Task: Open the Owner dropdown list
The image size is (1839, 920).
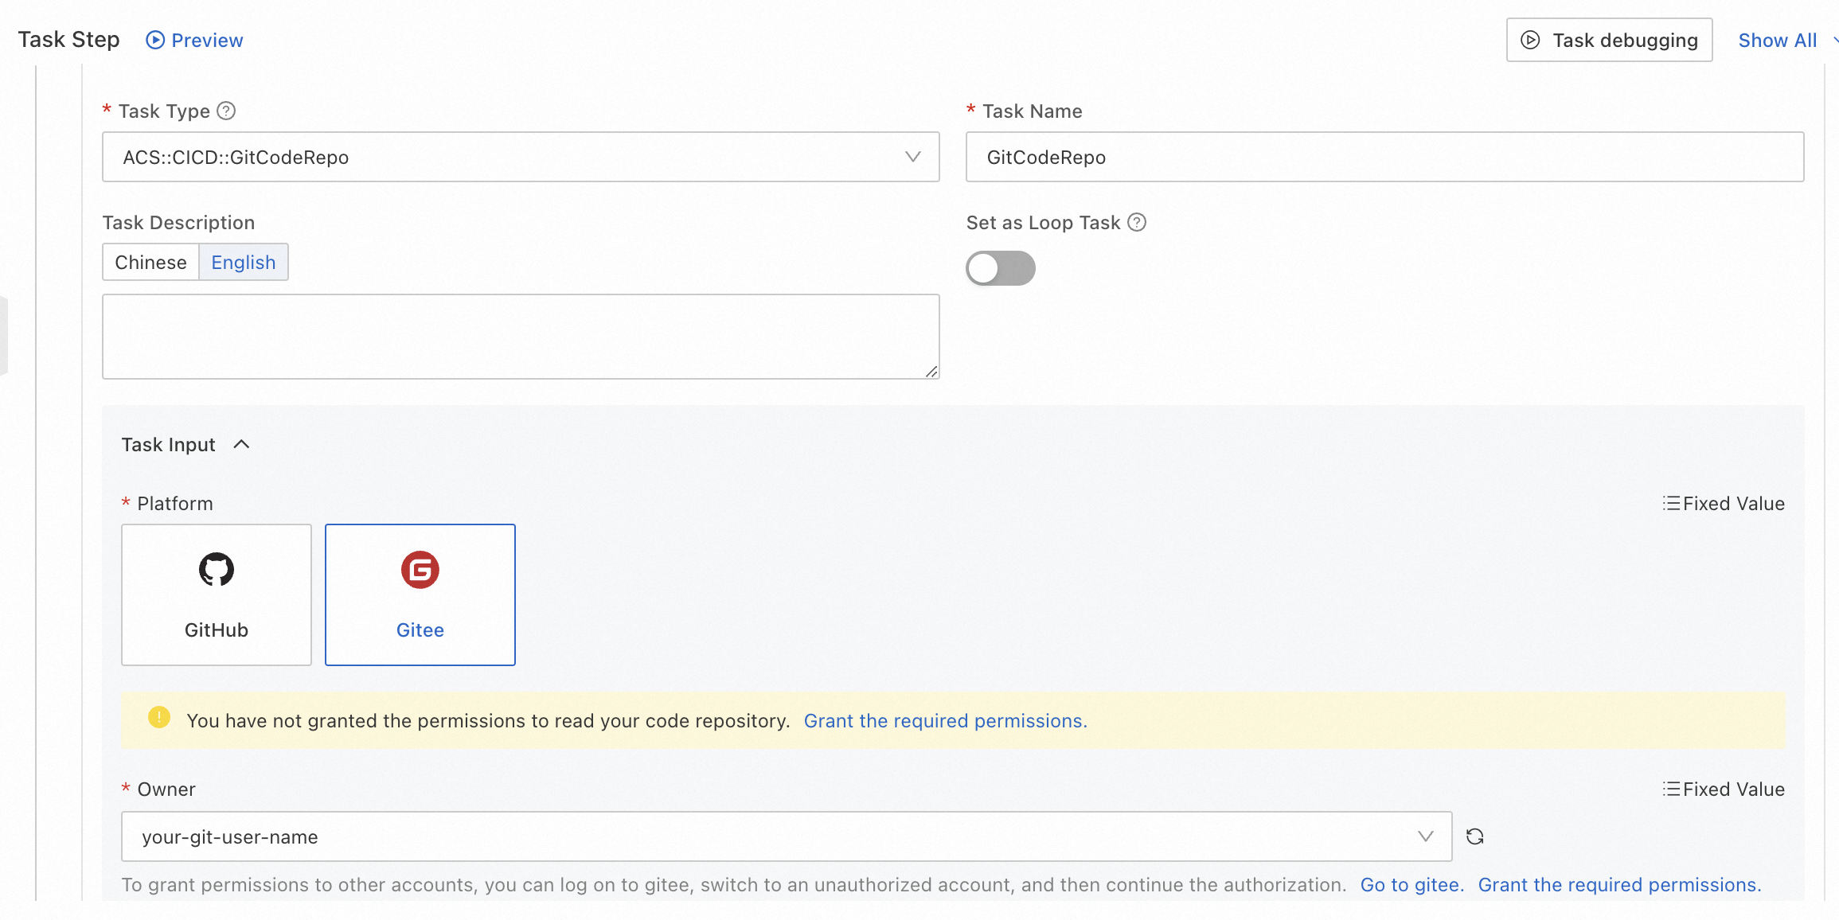Action: pos(1424,836)
